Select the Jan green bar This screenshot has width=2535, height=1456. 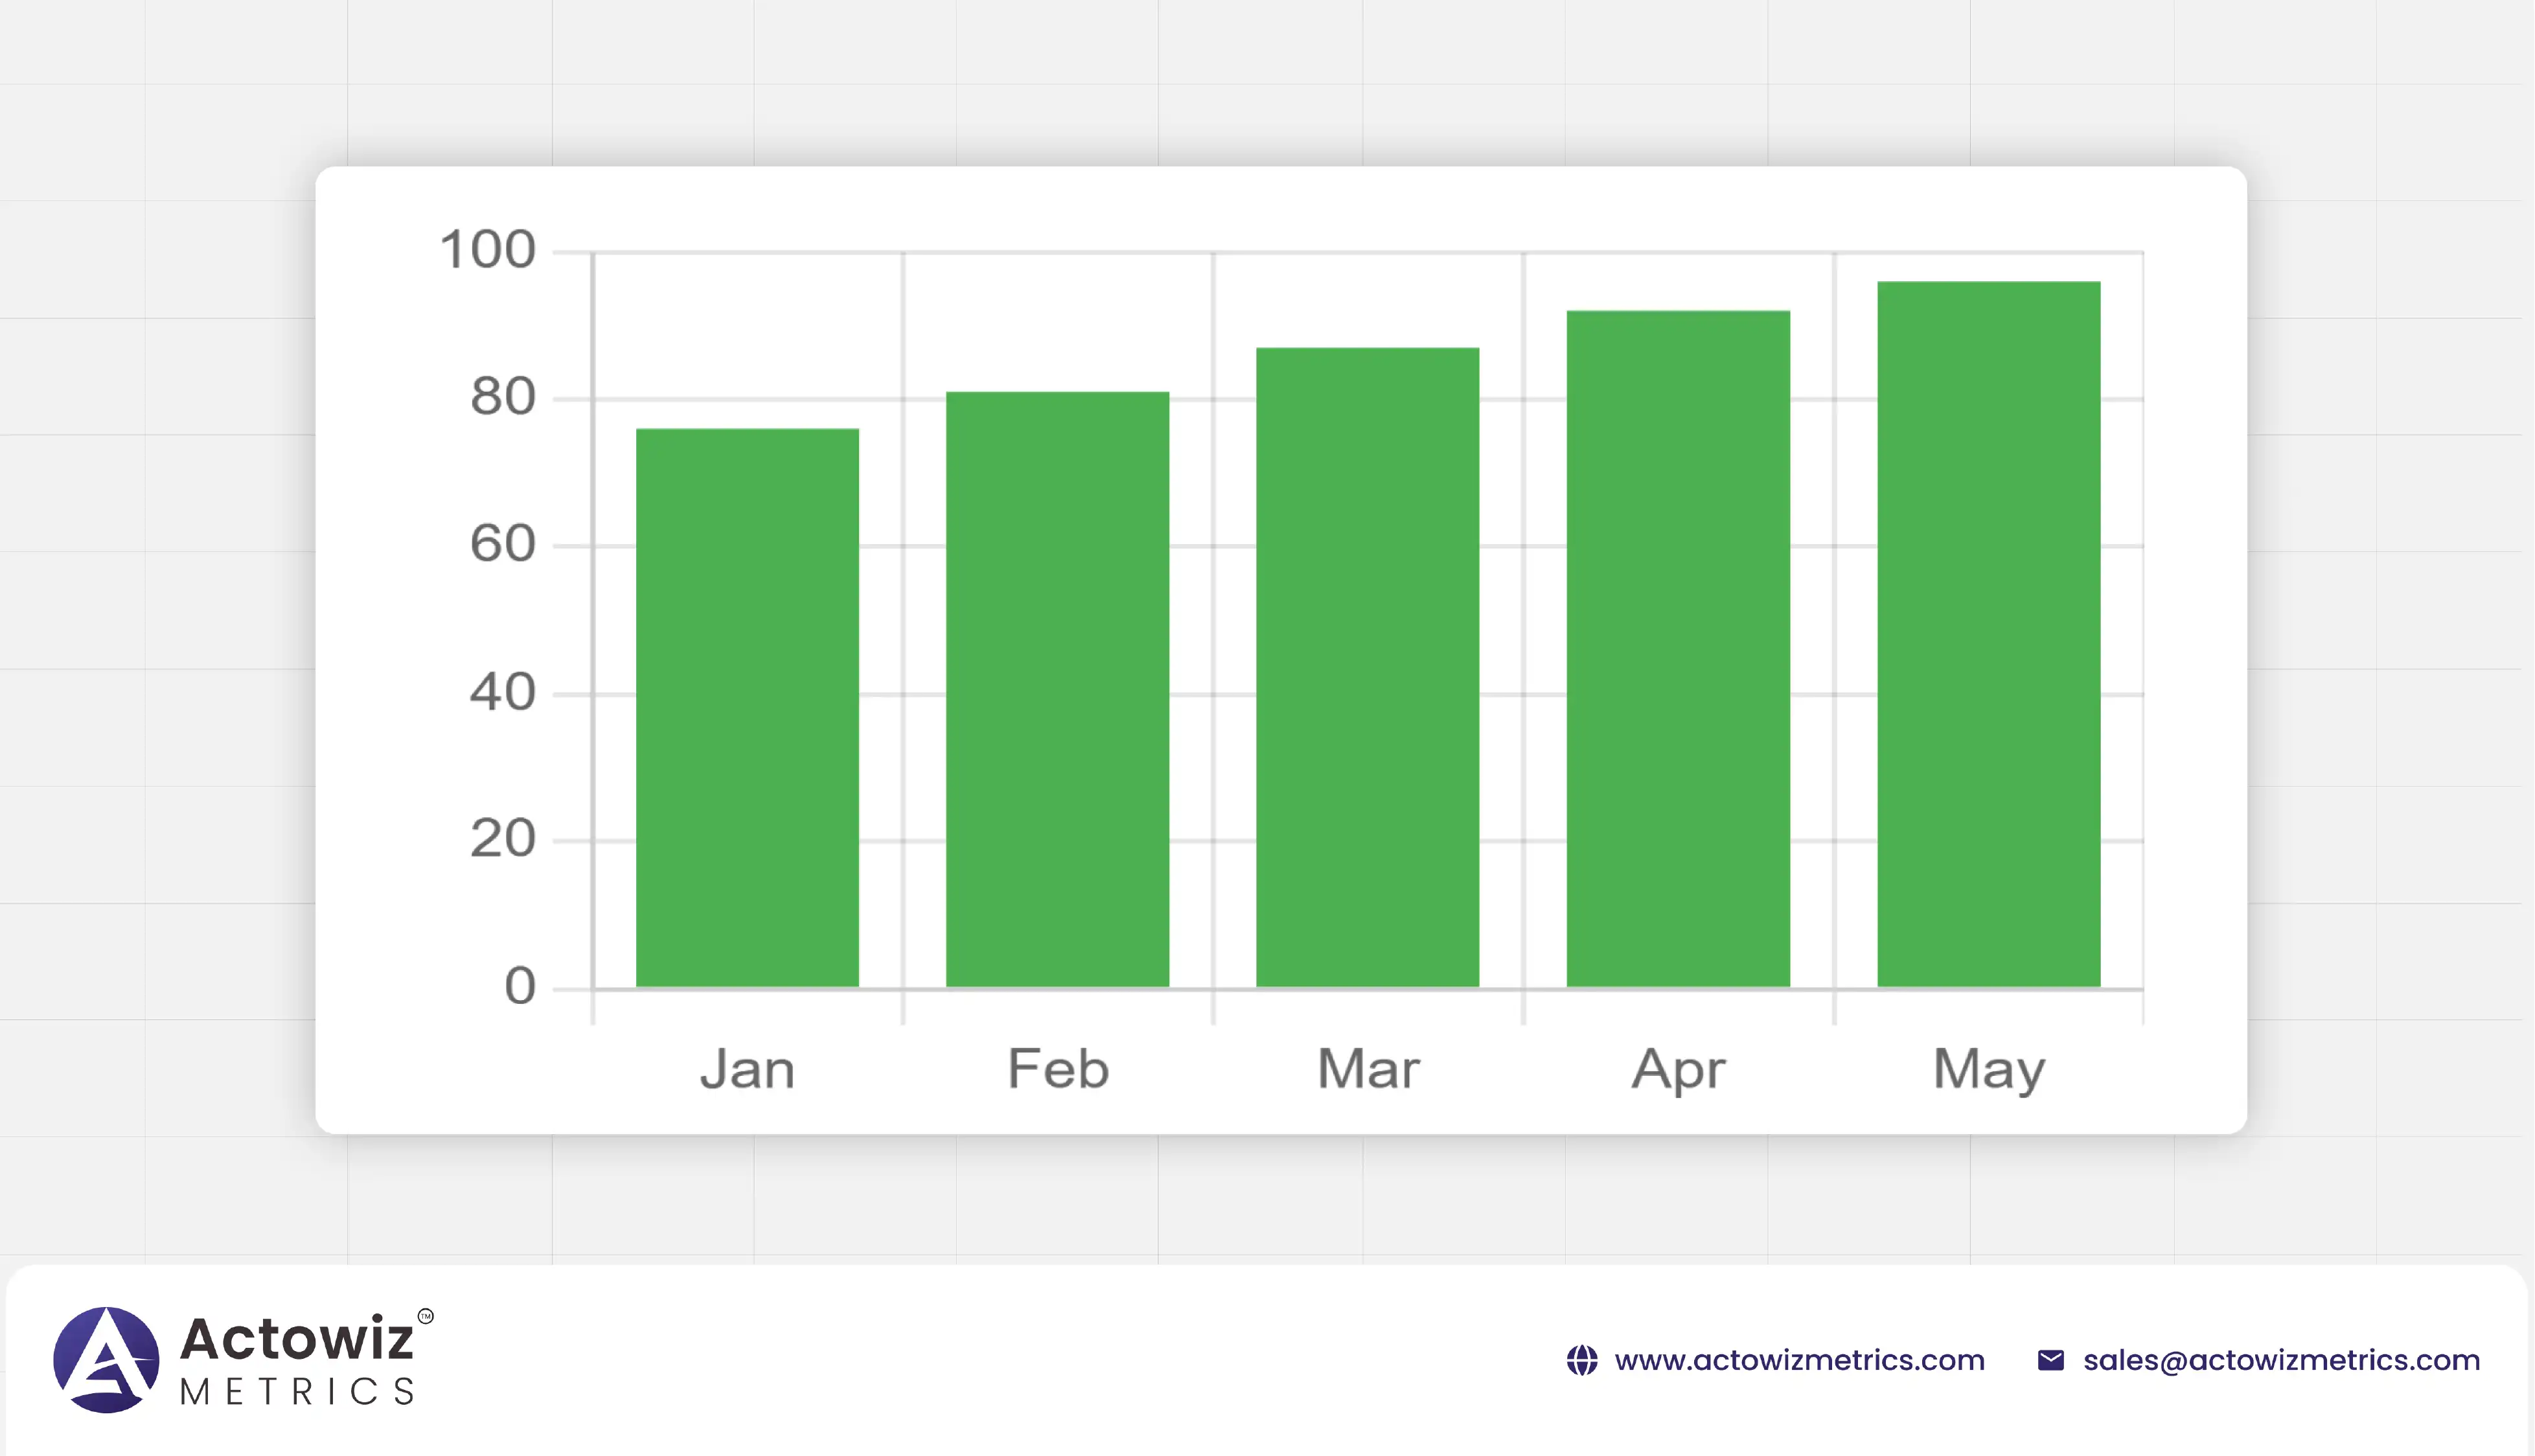tap(747, 707)
